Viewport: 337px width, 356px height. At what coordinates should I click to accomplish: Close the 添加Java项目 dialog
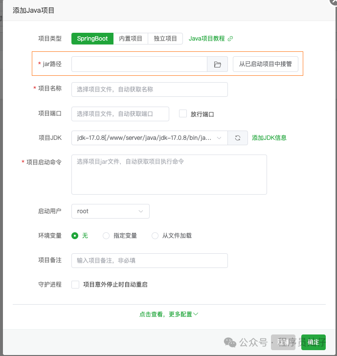pos(334,1)
